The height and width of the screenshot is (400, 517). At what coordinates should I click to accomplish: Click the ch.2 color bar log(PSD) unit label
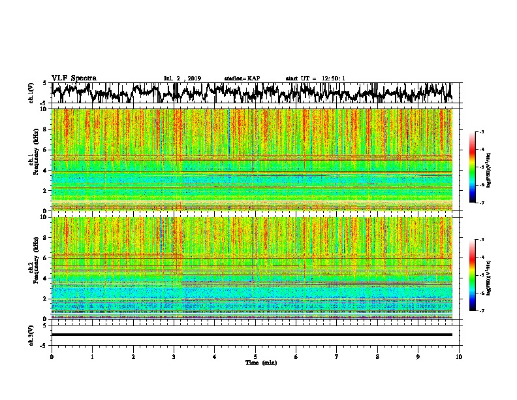tap(489, 278)
